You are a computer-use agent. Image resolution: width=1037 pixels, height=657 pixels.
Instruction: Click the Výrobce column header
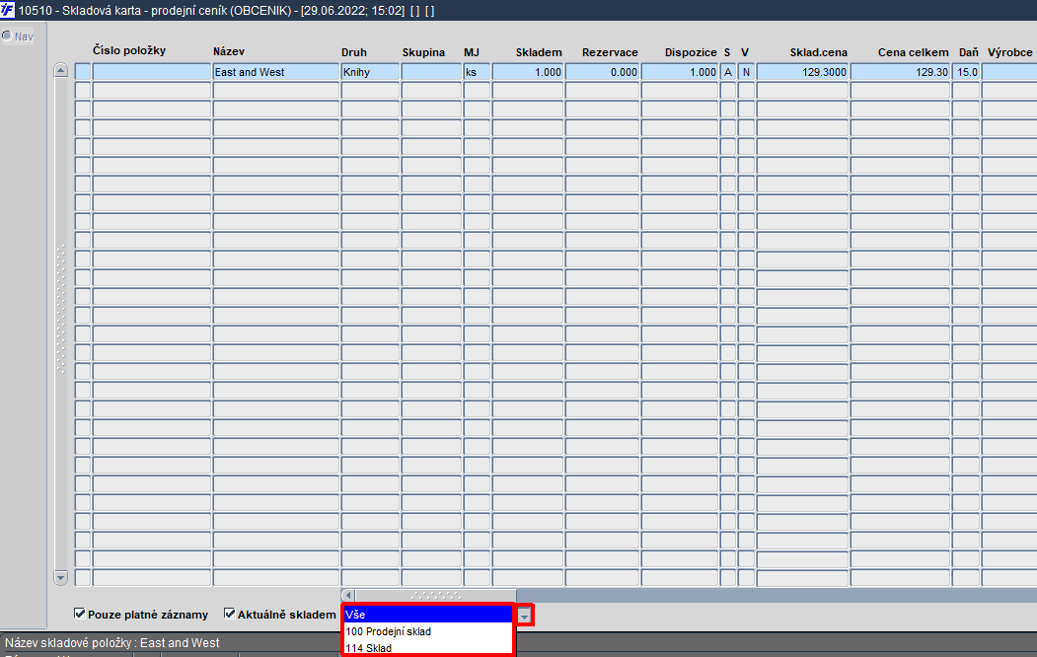[x=1010, y=52]
